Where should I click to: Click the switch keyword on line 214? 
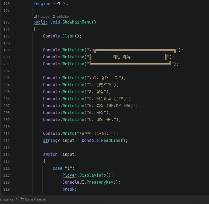point(50,154)
